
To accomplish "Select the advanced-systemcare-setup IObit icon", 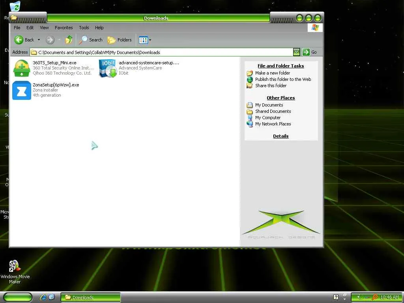I will [108, 68].
